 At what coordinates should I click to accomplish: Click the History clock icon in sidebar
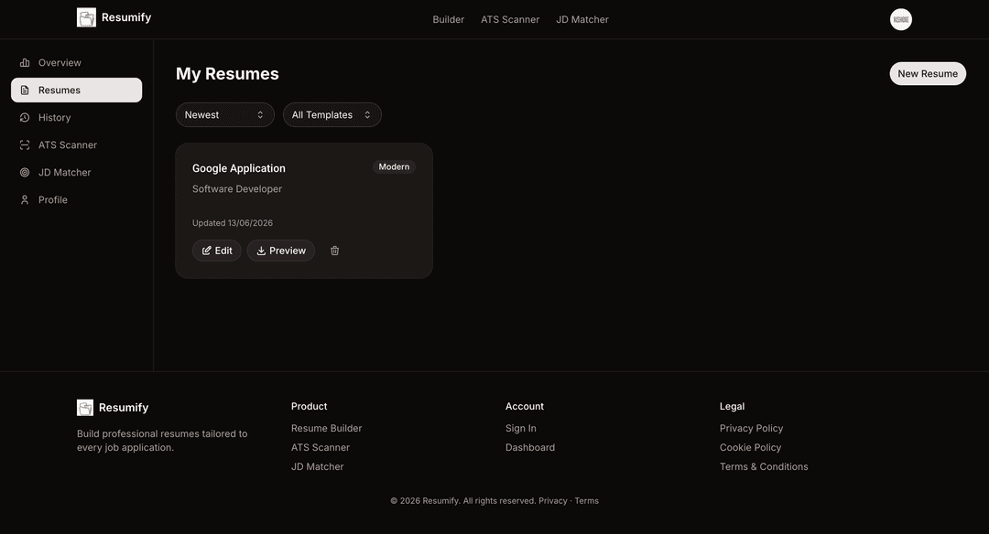(25, 117)
